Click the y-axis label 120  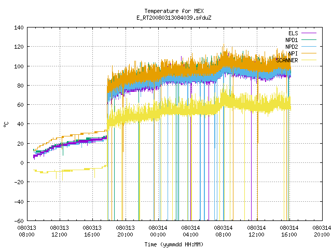(19, 47)
